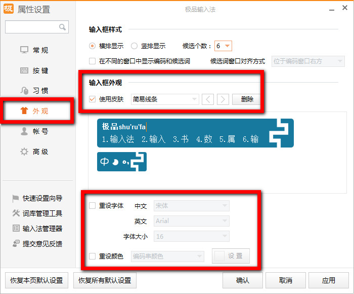Uncheck the 使用皮肤 checkbox

[92, 99]
